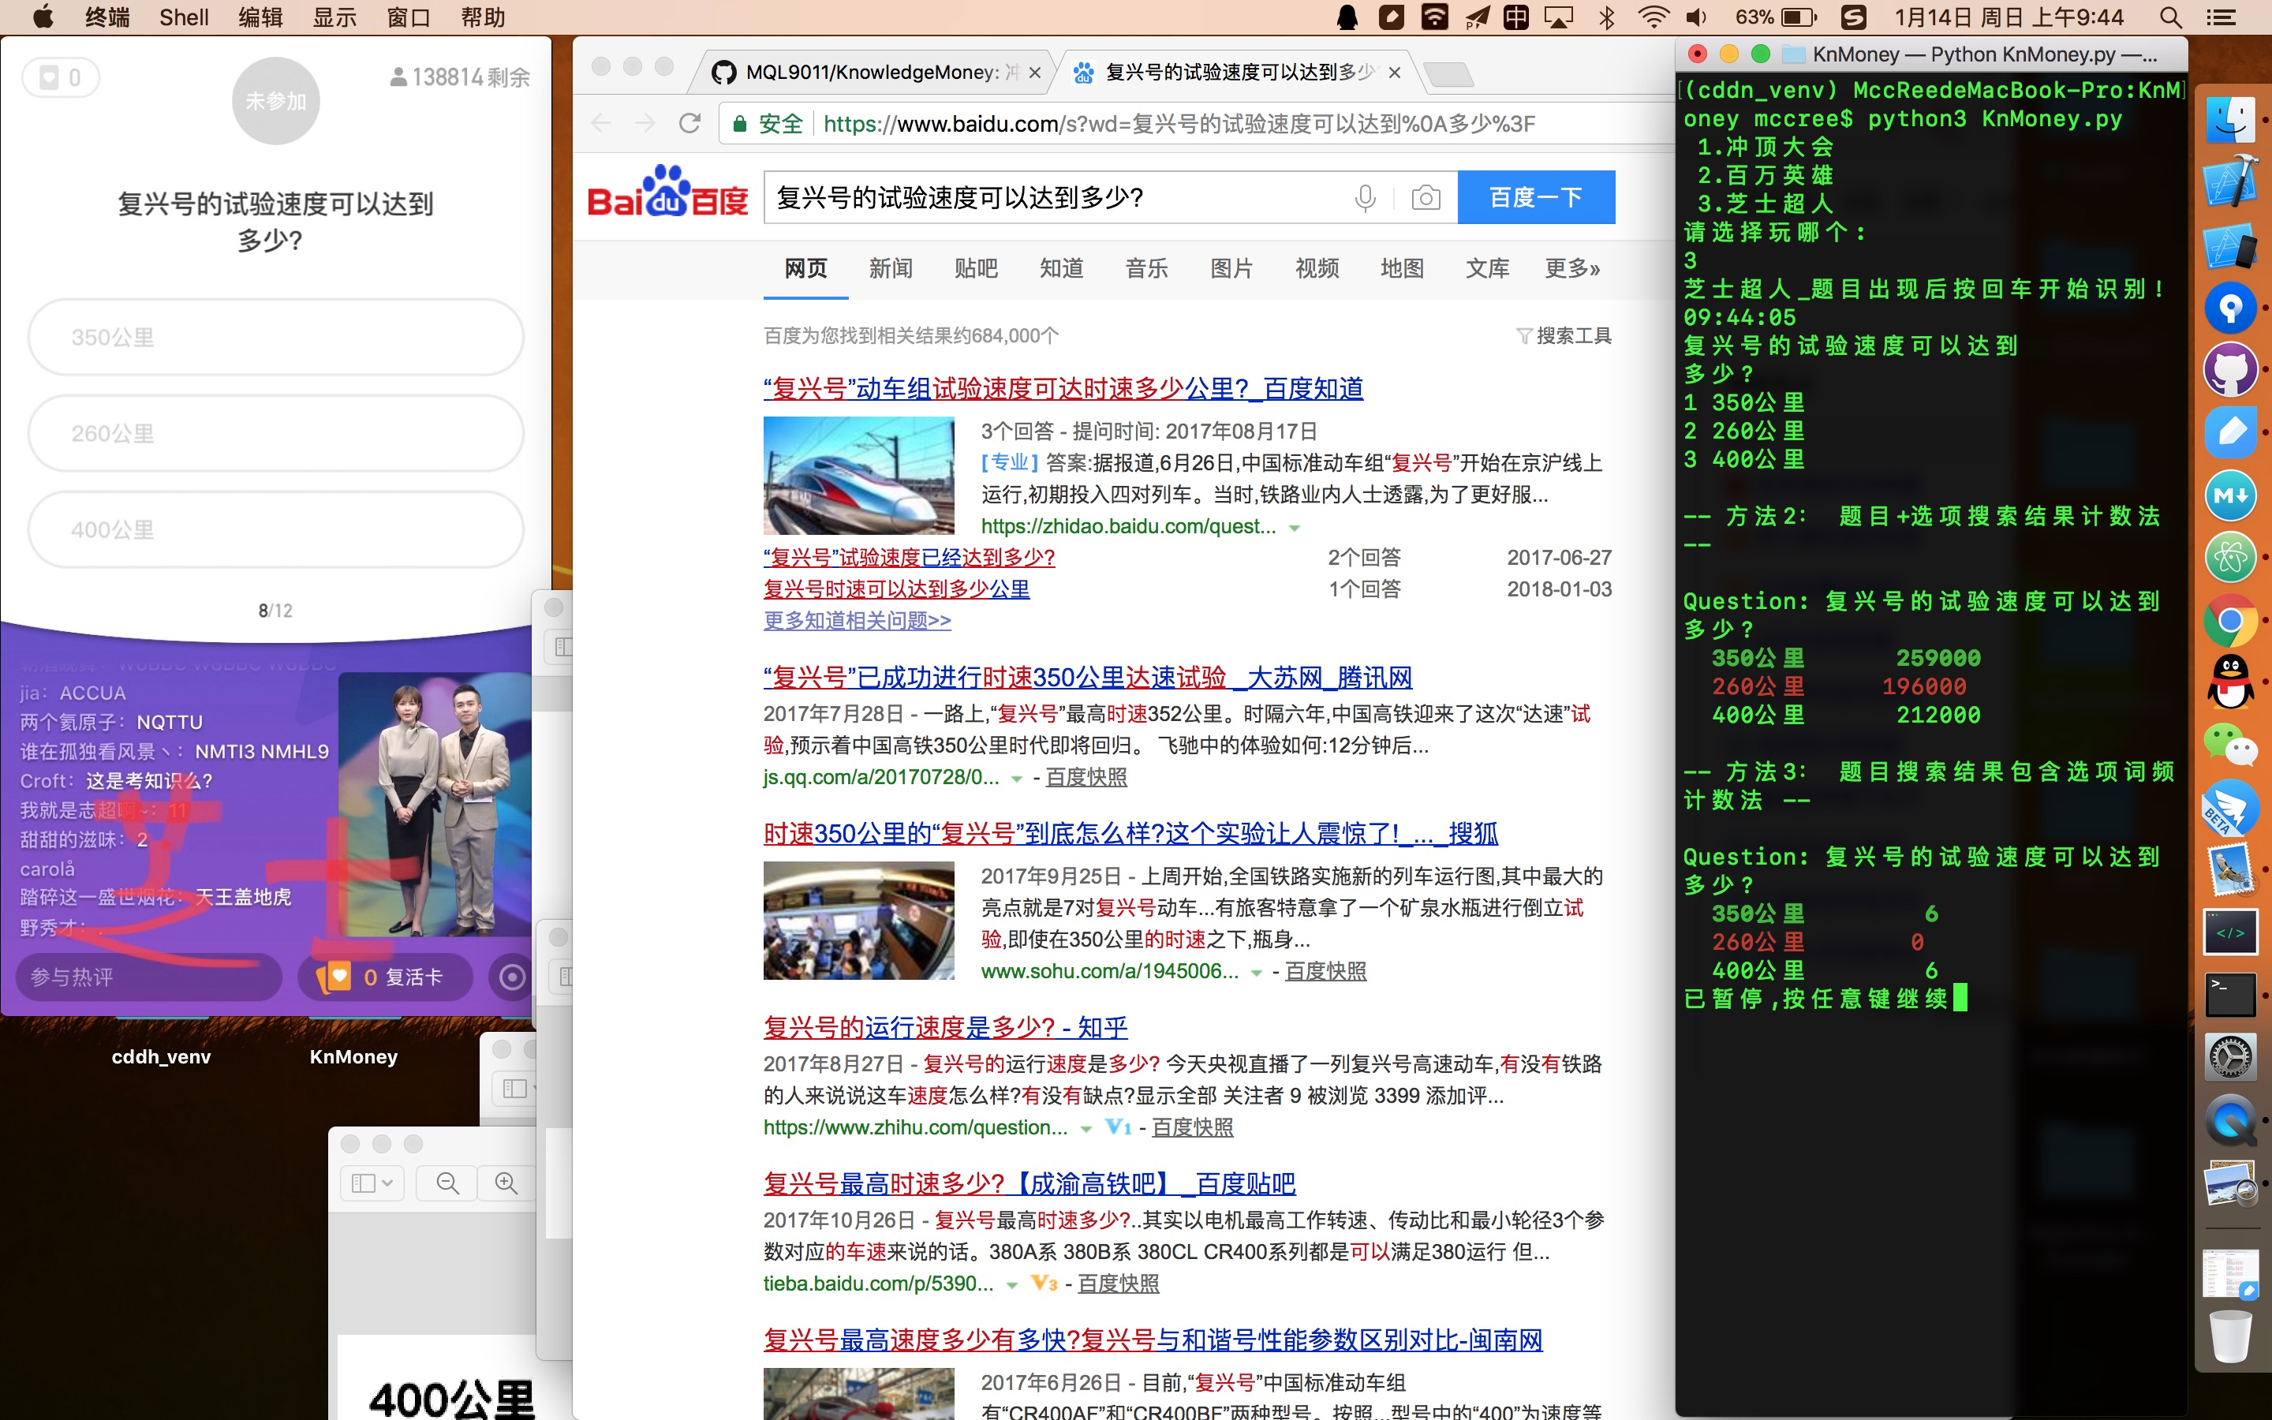The width and height of the screenshot is (2272, 1420).
Task: Open QQ penguin app in dock
Action: [2229, 682]
